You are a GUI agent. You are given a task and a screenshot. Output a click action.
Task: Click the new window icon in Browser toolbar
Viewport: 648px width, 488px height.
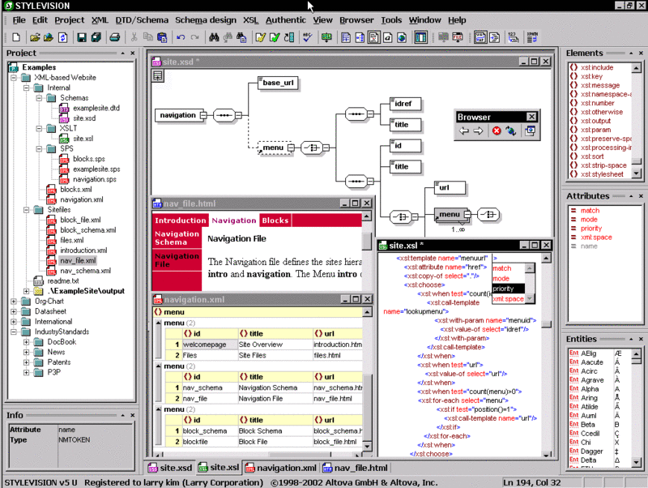pos(530,131)
